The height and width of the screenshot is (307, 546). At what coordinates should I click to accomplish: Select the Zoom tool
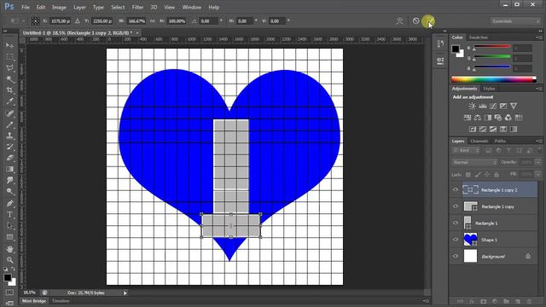coord(9,260)
